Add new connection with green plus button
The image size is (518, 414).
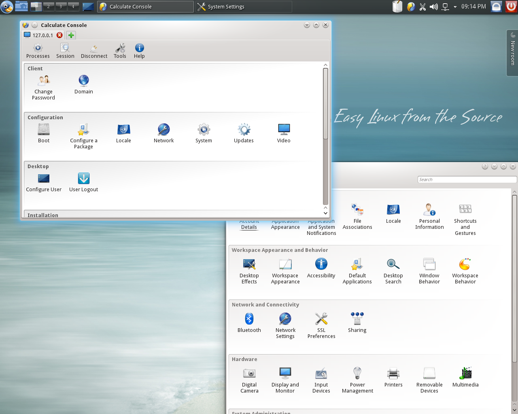click(x=71, y=35)
